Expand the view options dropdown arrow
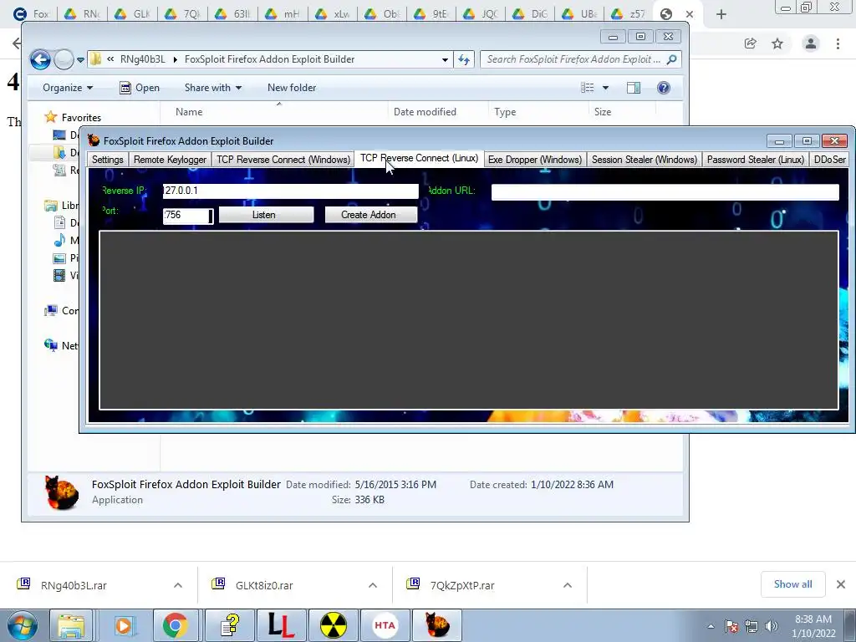 tap(605, 88)
